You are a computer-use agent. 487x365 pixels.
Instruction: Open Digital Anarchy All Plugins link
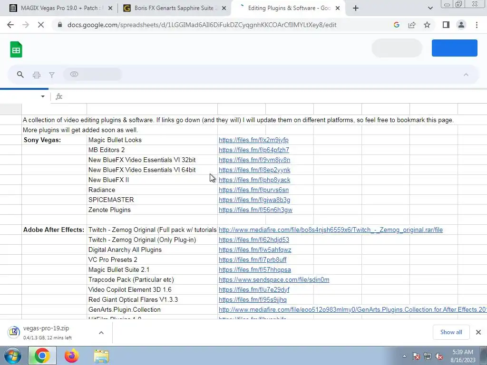[255, 250]
